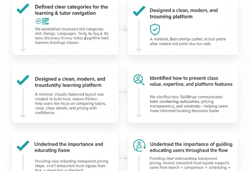
Task: Select the 'Defined clear categories' heading
Action: point(71,10)
